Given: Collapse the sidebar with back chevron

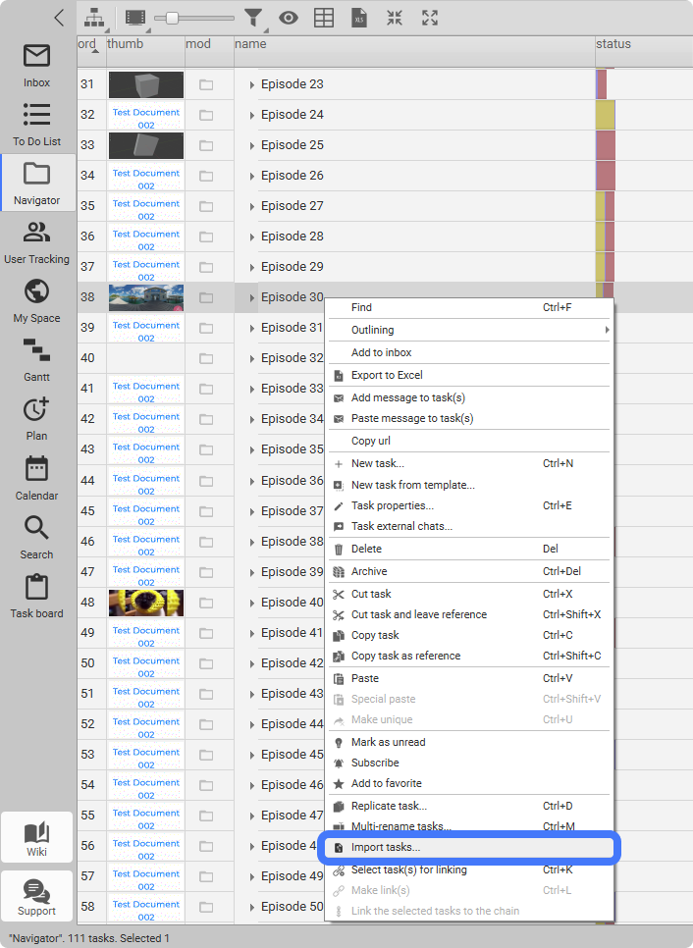Looking at the screenshot, I should [59, 18].
